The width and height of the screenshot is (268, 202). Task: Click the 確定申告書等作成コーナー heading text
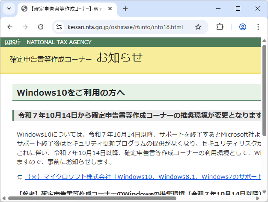coord(51,59)
